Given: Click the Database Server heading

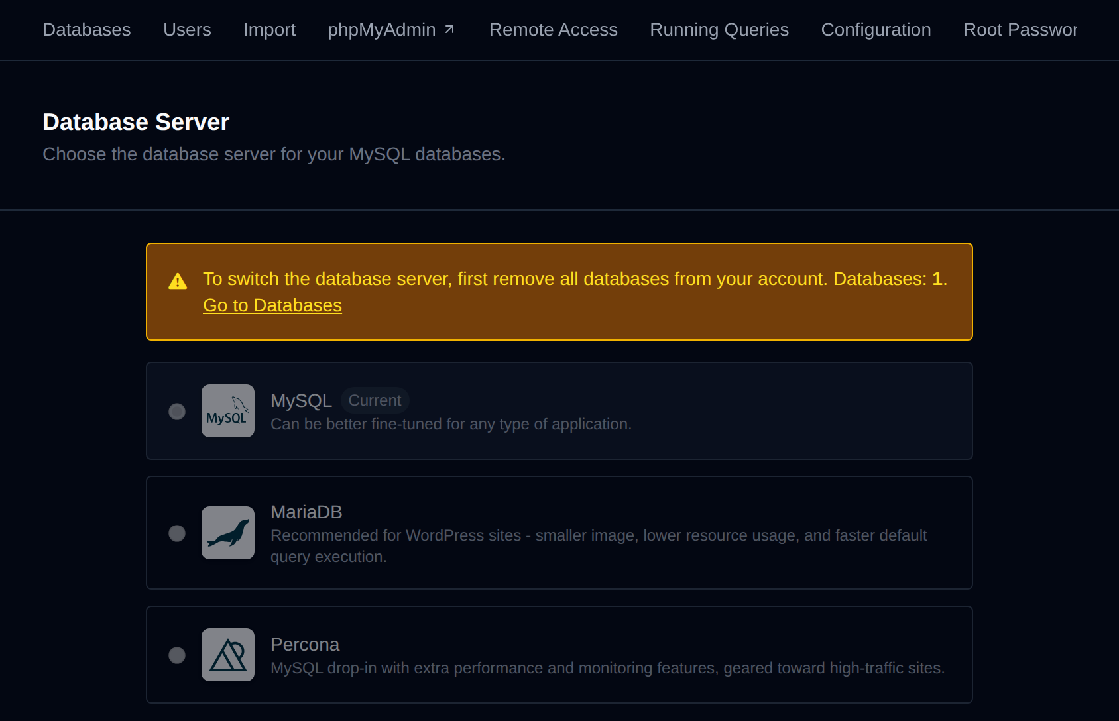Looking at the screenshot, I should (x=136, y=122).
